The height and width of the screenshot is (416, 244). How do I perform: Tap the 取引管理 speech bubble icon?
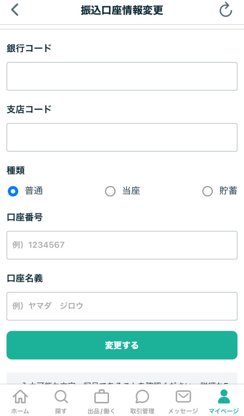pos(142,396)
